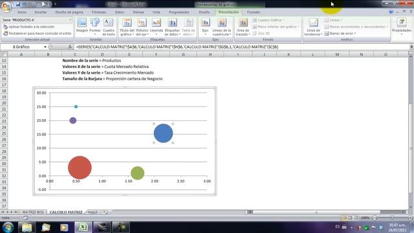414x233 pixels.
Task: Click the Save icon in quick access toolbar
Action: pos(18,5)
